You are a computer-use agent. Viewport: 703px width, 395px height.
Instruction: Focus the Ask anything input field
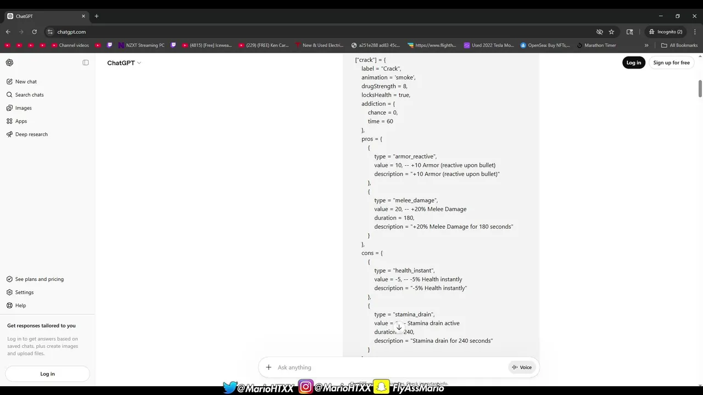[391, 368]
